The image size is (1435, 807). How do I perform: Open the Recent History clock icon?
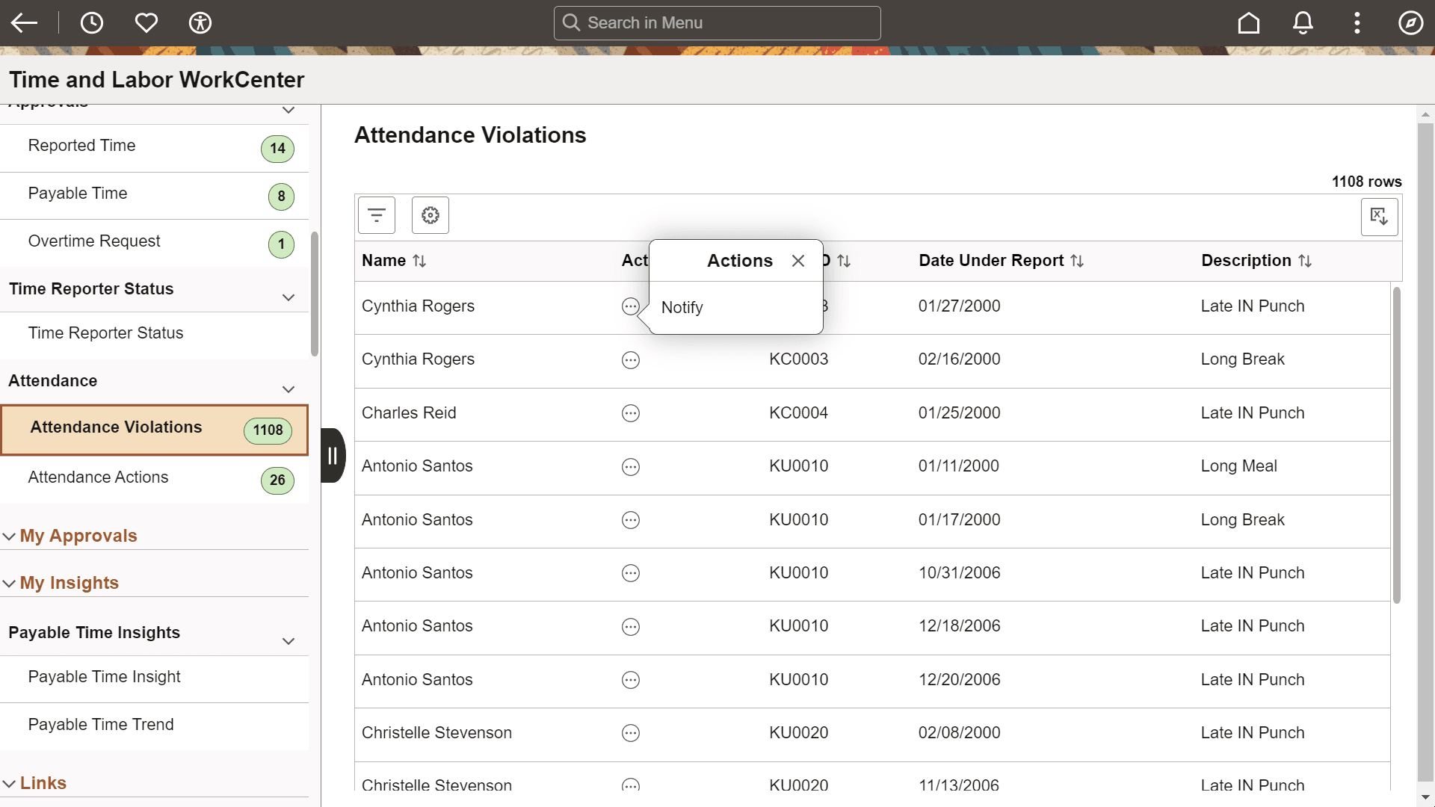point(92,22)
